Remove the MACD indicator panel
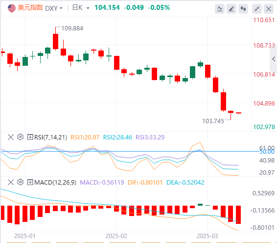The height and width of the screenshot is (243, 277). click(x=11, y=182)
